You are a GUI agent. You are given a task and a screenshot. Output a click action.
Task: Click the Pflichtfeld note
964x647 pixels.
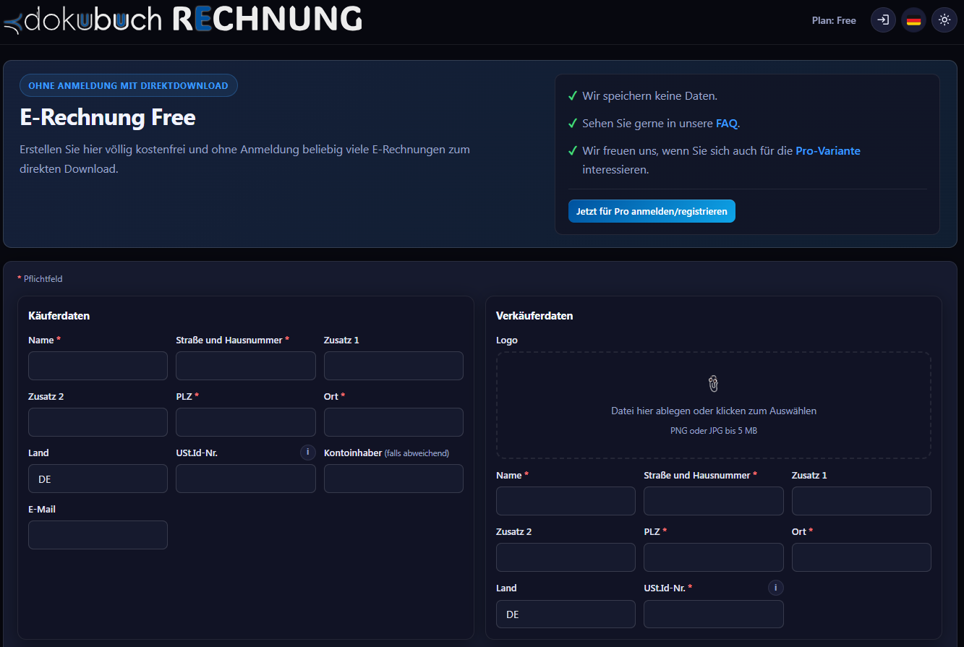[40, 279]
